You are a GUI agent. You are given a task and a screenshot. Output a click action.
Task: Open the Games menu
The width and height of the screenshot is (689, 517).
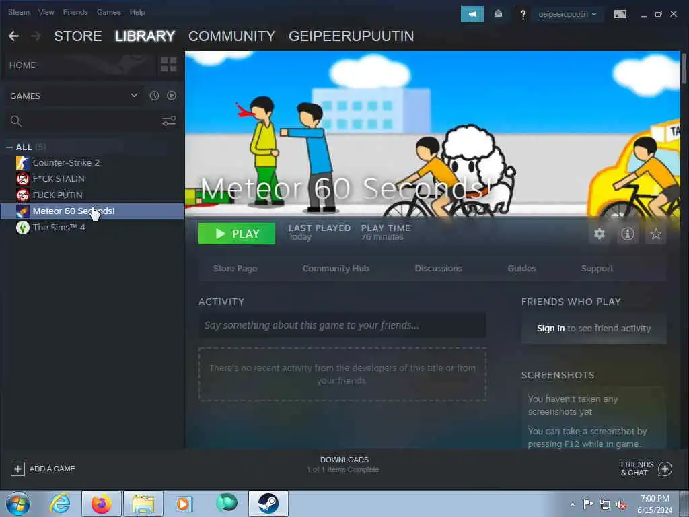coord(108,12)
